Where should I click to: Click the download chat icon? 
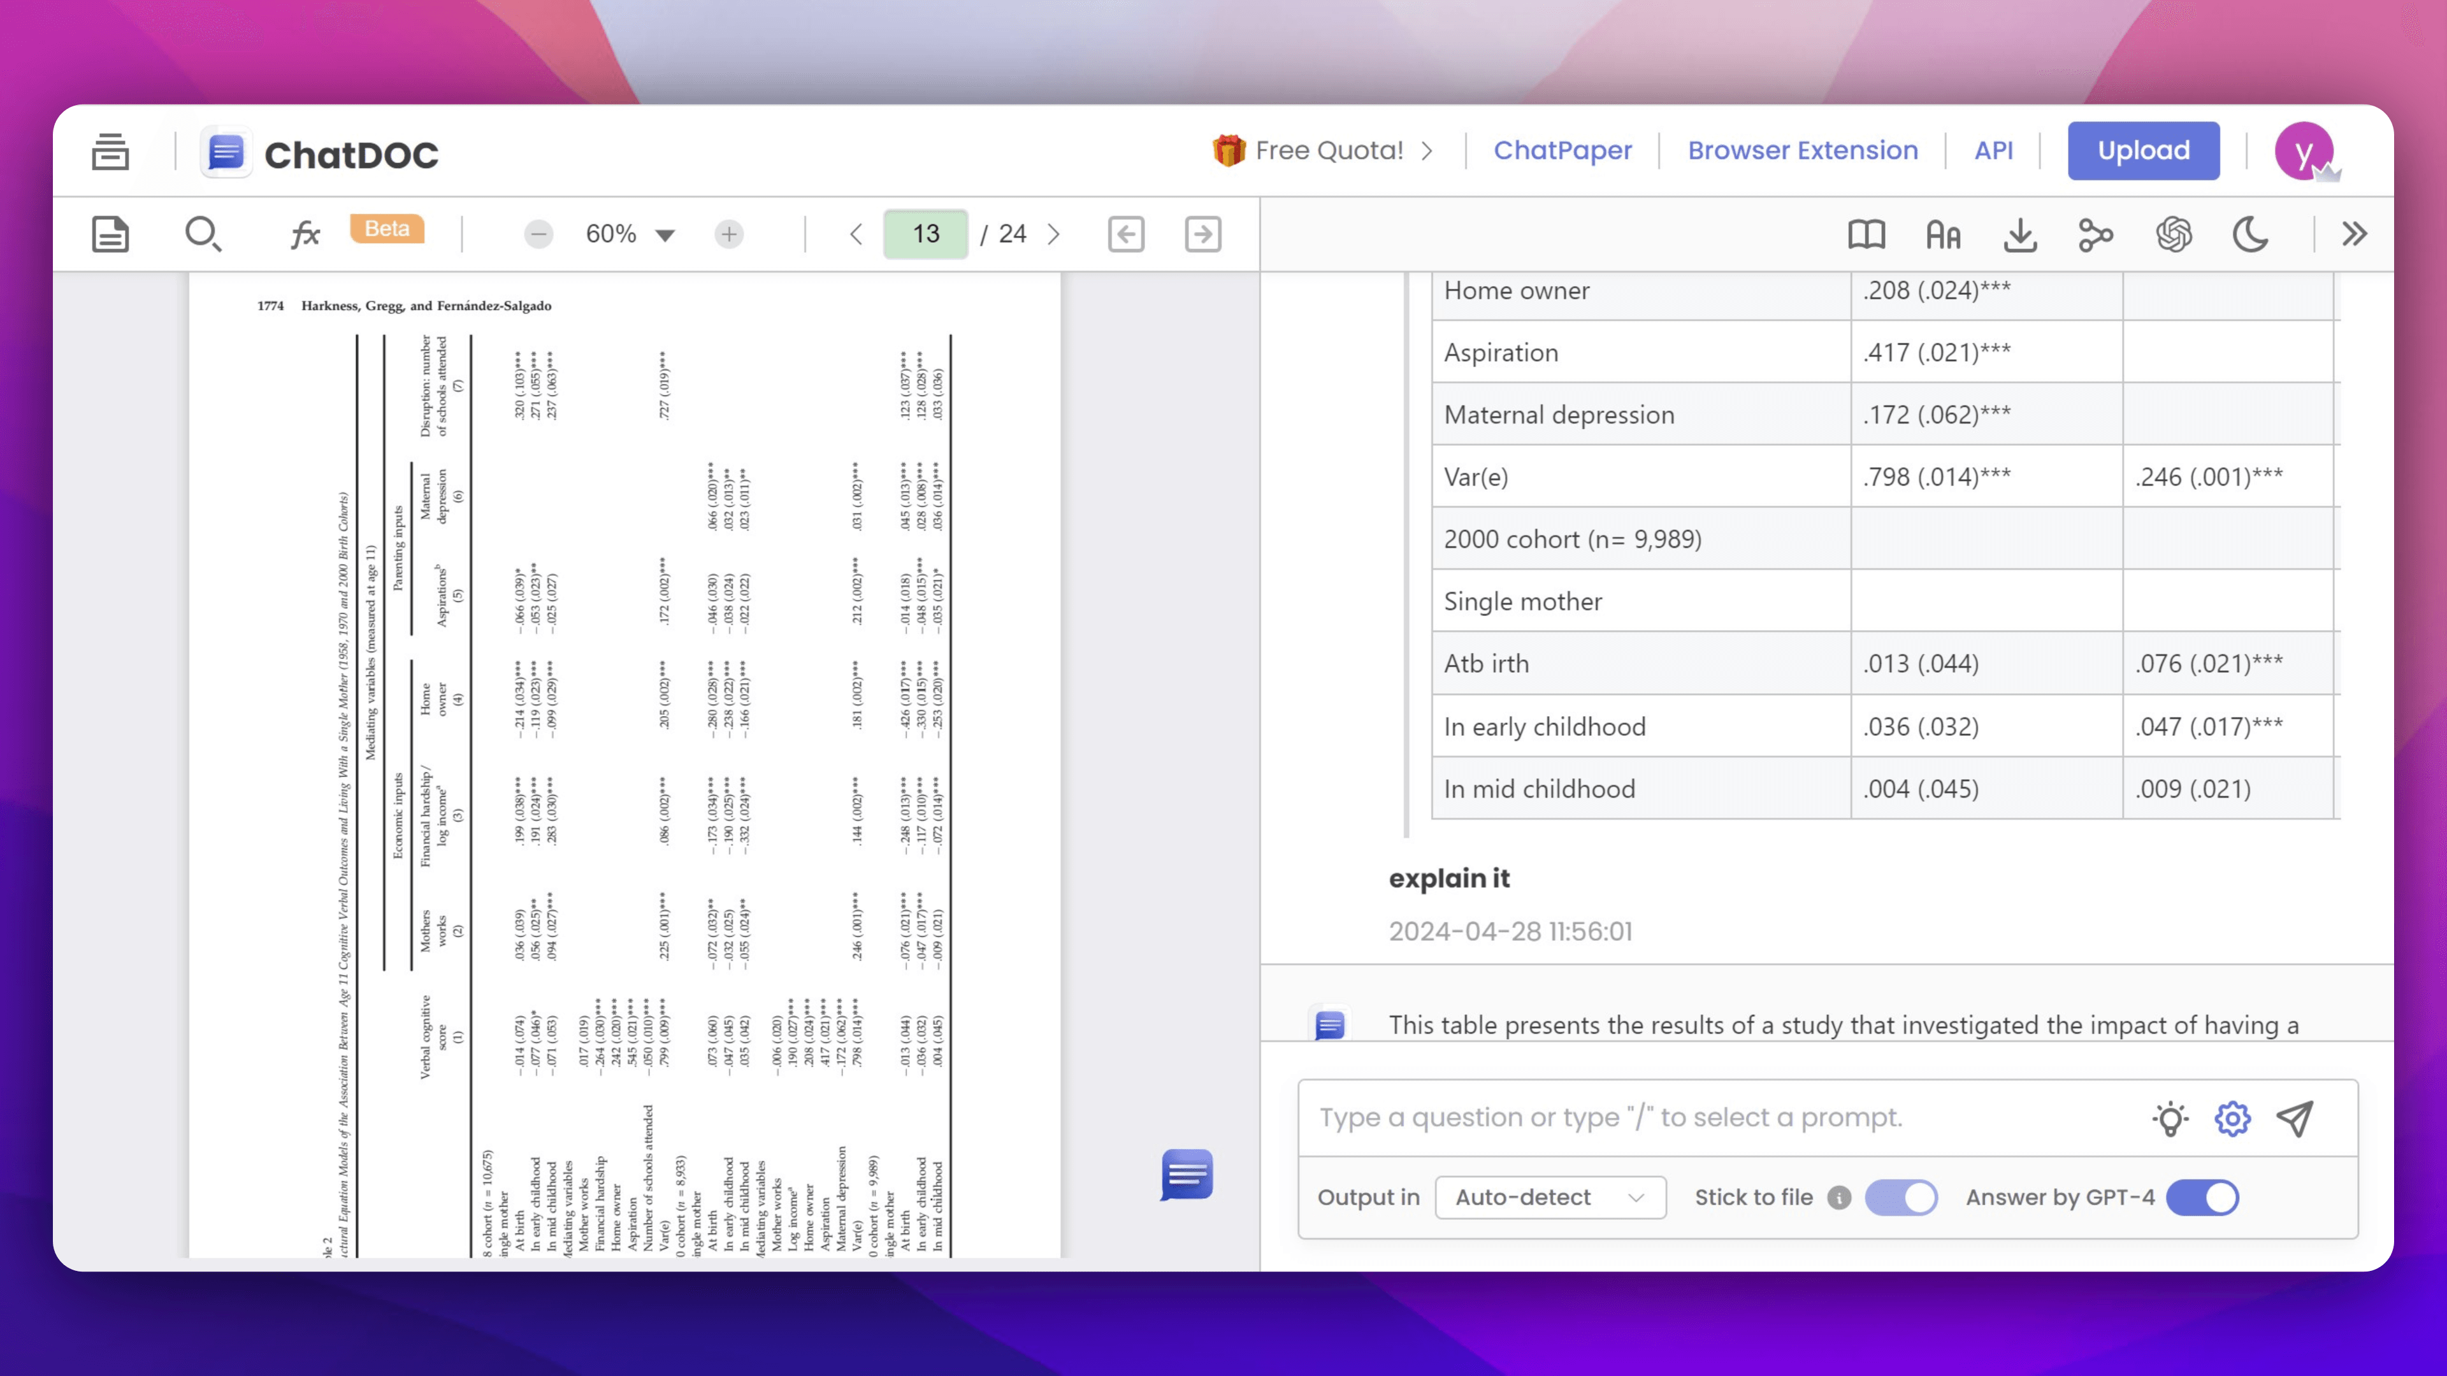click(x=2019, y=234)
